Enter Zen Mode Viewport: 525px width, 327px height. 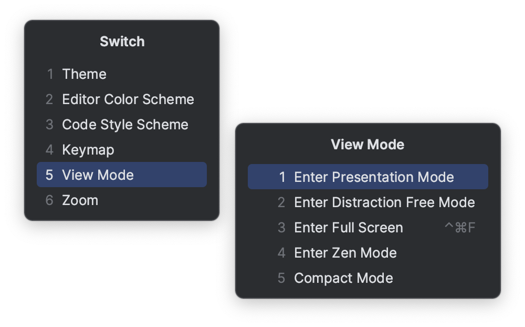344,252
